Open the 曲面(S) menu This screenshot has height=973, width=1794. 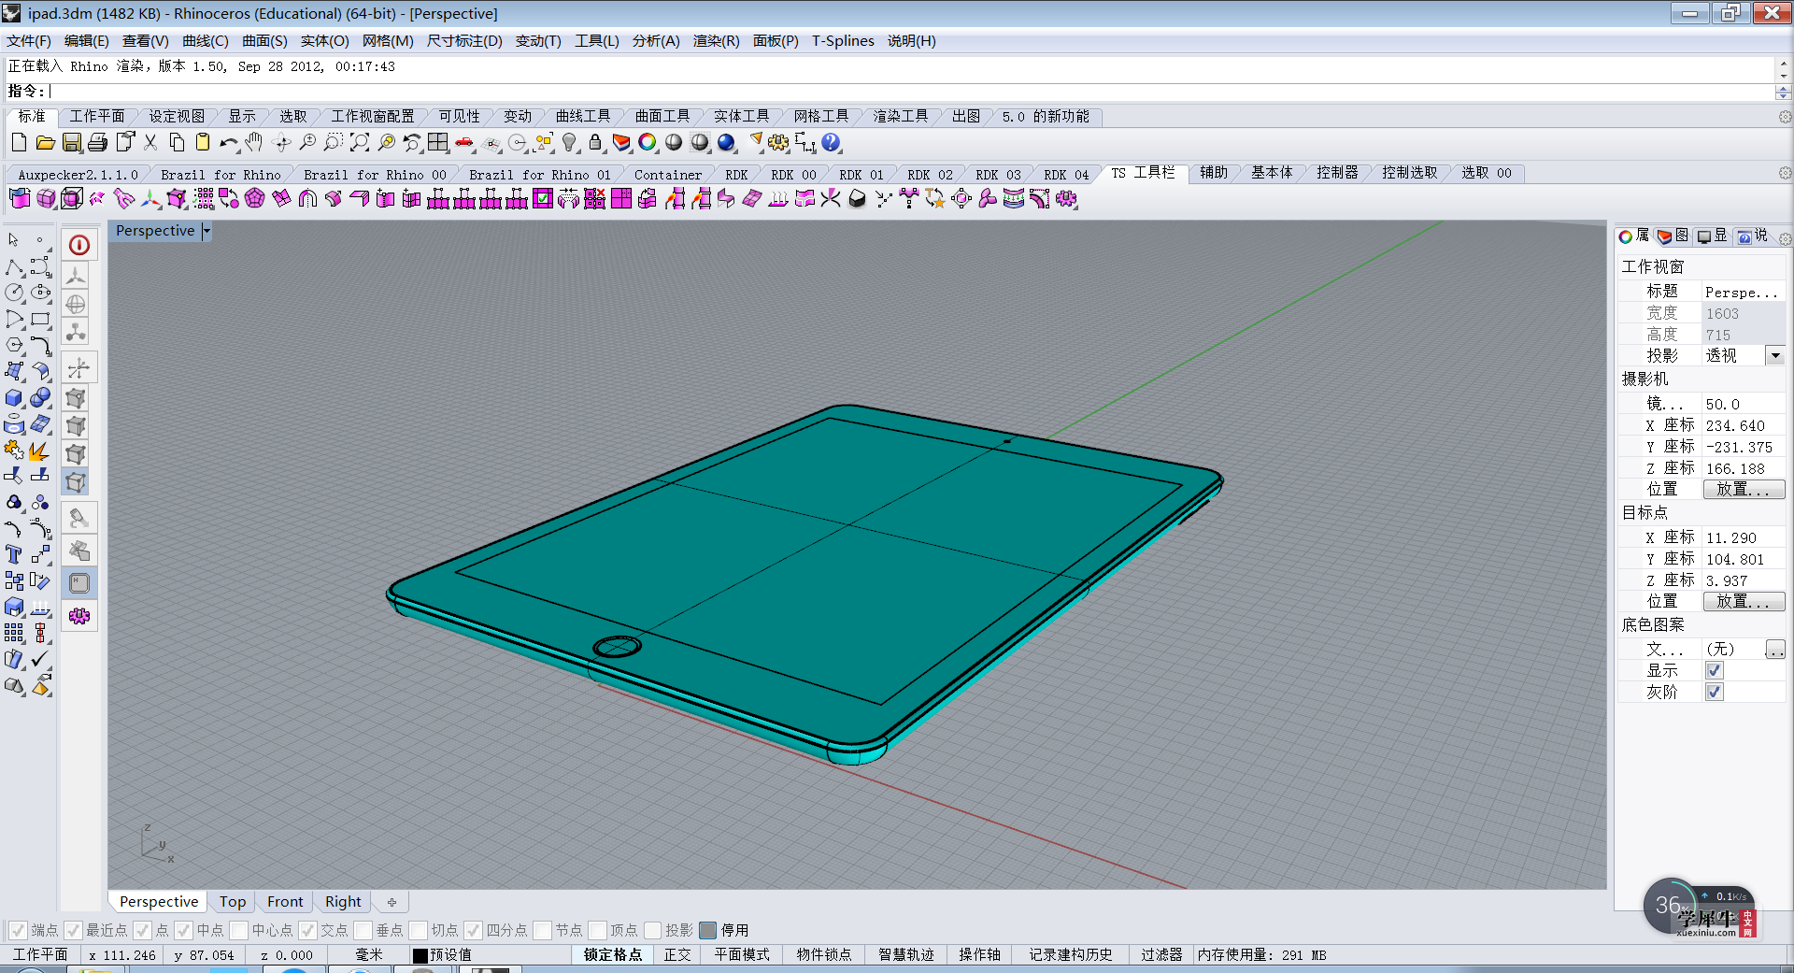pyautogui.click(x=264, y=41)
